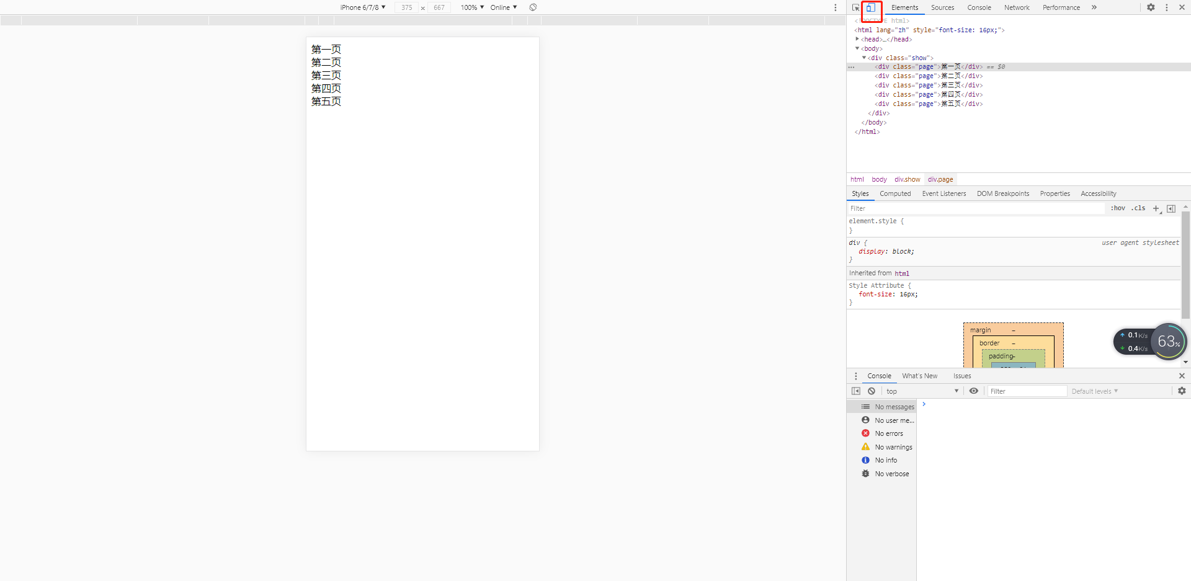Open the console drawer three-dot menu
Viewport: 1191px width, 581px height.
pyautogui.click(x=856, y=376)
